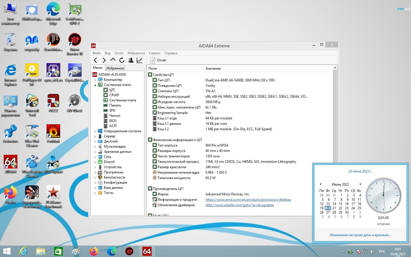This screenshot has height=257, width=411.
Task: Expand Тесты tree node
Action: pyautogui.click(x=95, y=193)
